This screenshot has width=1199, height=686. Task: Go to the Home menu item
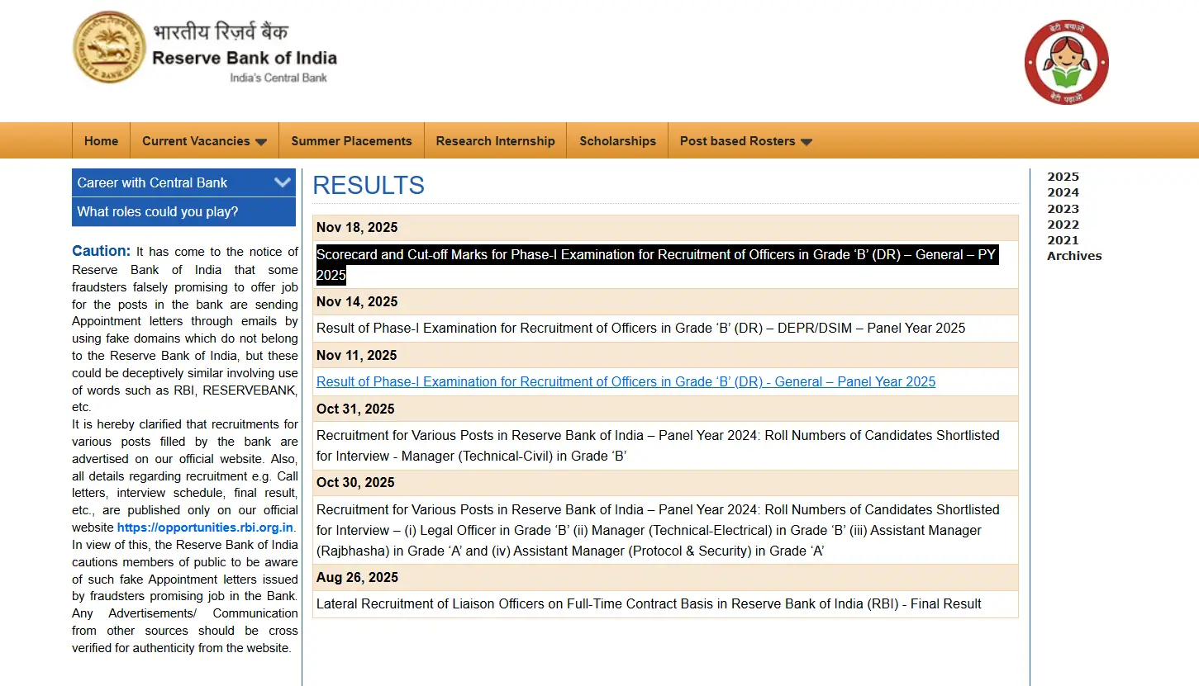[x=101, y=141]
